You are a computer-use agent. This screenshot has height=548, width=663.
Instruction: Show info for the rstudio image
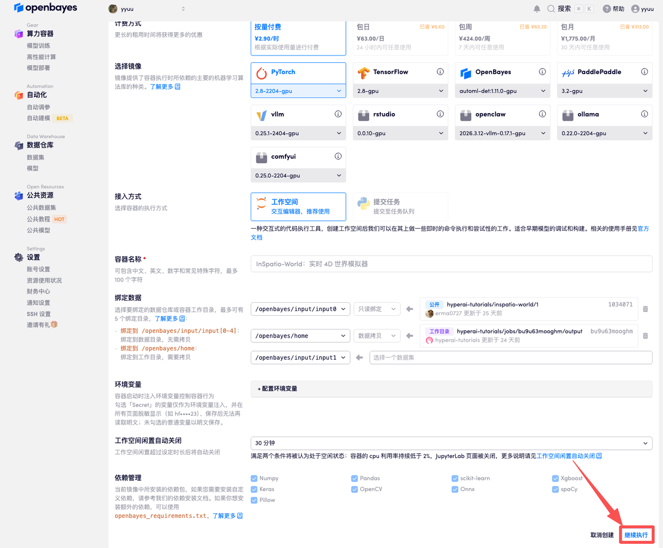[x=440, y=114]
